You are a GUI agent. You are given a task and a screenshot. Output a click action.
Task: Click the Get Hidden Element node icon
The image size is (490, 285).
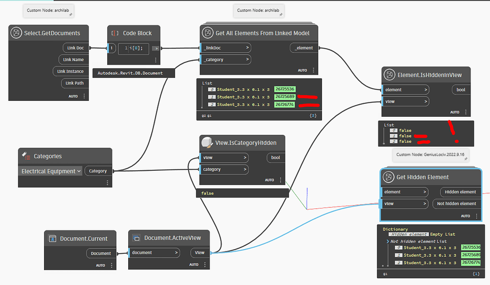388,177
